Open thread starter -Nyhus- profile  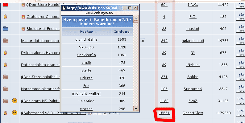[193, 65]
